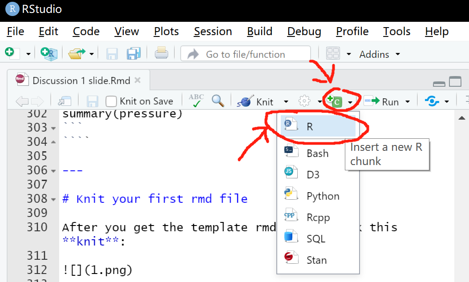Minimize the source pane
Viewport: 469px width, 282px height.
pyautogui.click(x=439, y=84)
